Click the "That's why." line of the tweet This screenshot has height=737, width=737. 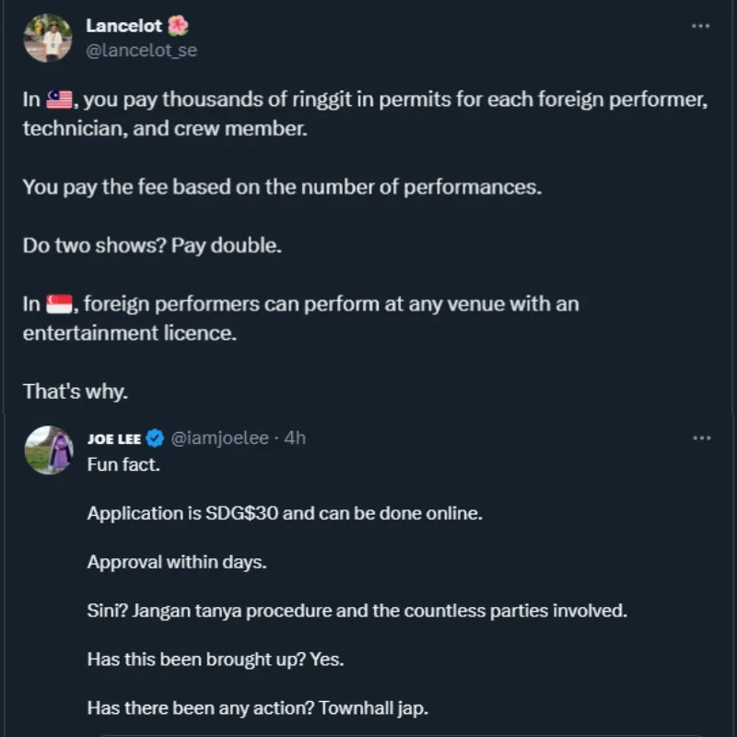tap(76, 391)
